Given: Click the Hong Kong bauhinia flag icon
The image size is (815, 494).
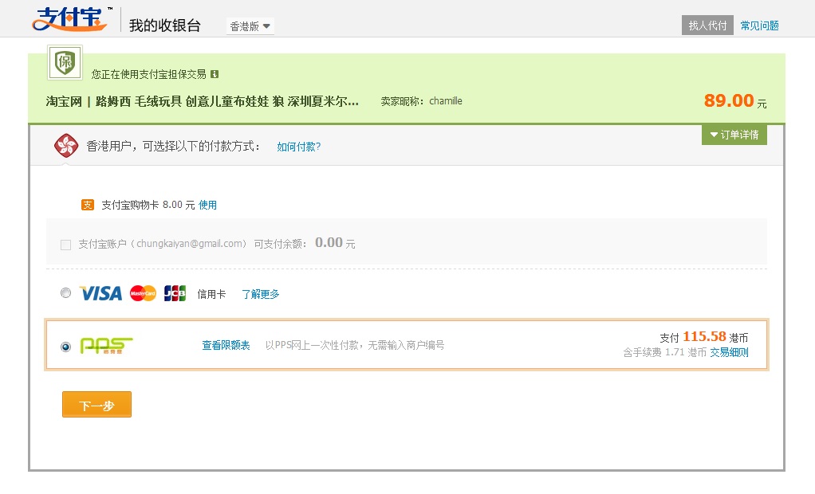Looking at the screenshot, I should pyautogui.click(x=65, y=146).
